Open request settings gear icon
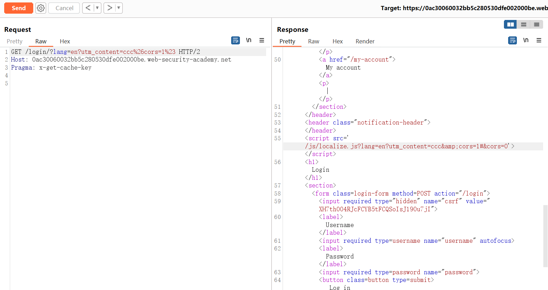 (41, 8)
